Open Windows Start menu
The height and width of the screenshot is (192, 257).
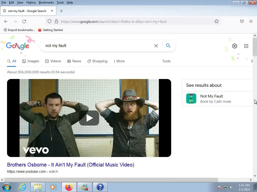pyautogui.click(x=7, y=187)
